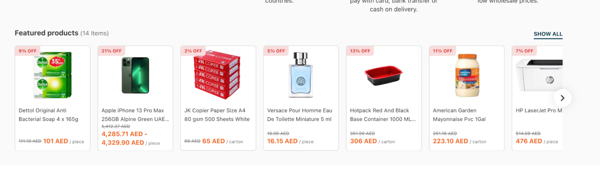Click the next arrow on the product carousel
The height and width of the screenshot is (174, 600).
pyautogui.click(x=562, y=98)
